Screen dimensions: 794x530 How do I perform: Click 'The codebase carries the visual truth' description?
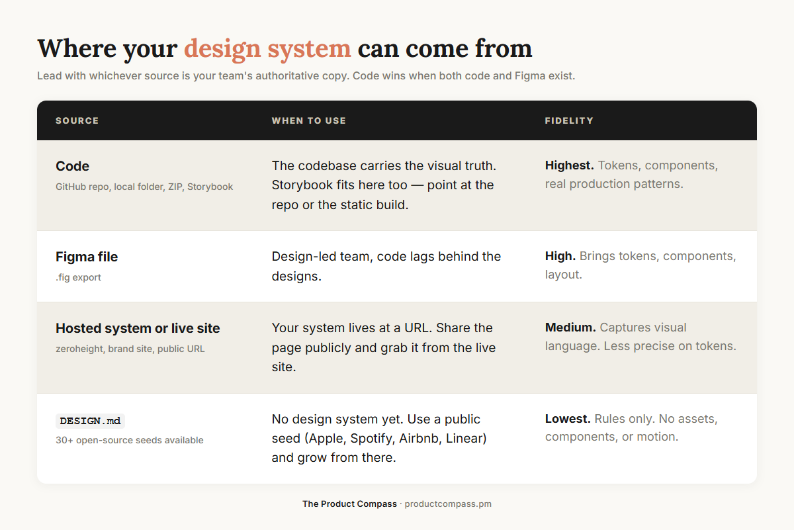tap(384, 185)
